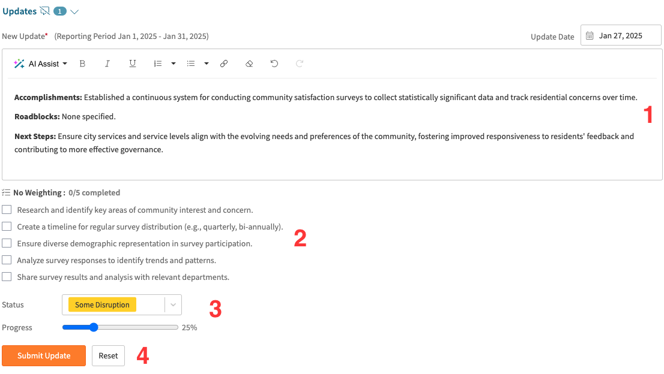The image size is (664, 374).
Task: Open the AI Assist menu
Action: [x=40, y=64]
